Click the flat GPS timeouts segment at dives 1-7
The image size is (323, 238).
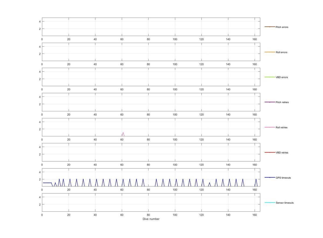47,183
